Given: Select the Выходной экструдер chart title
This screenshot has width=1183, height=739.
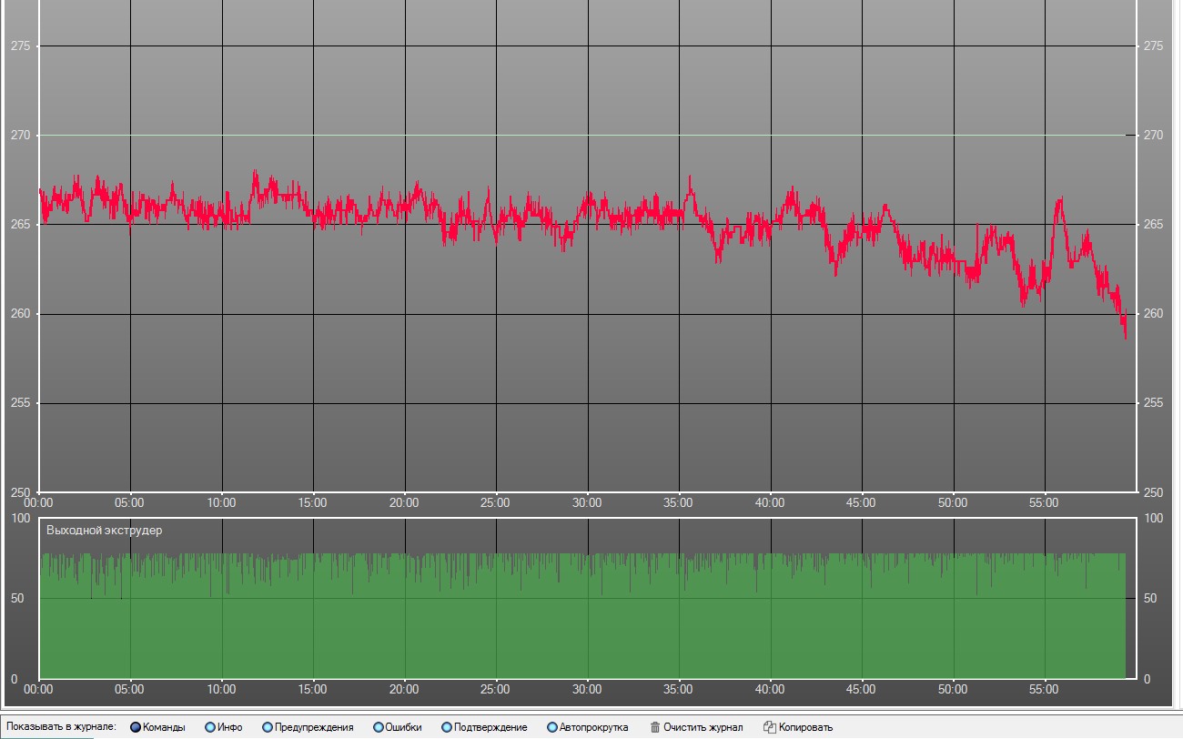Looking at the screenshot, I should click(105, 530).
